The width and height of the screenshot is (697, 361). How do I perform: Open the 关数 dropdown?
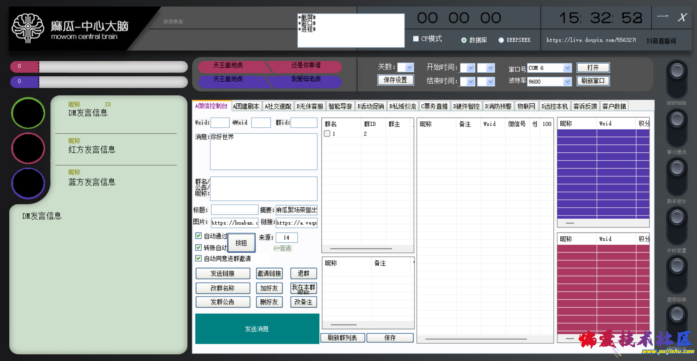(409, 68)
